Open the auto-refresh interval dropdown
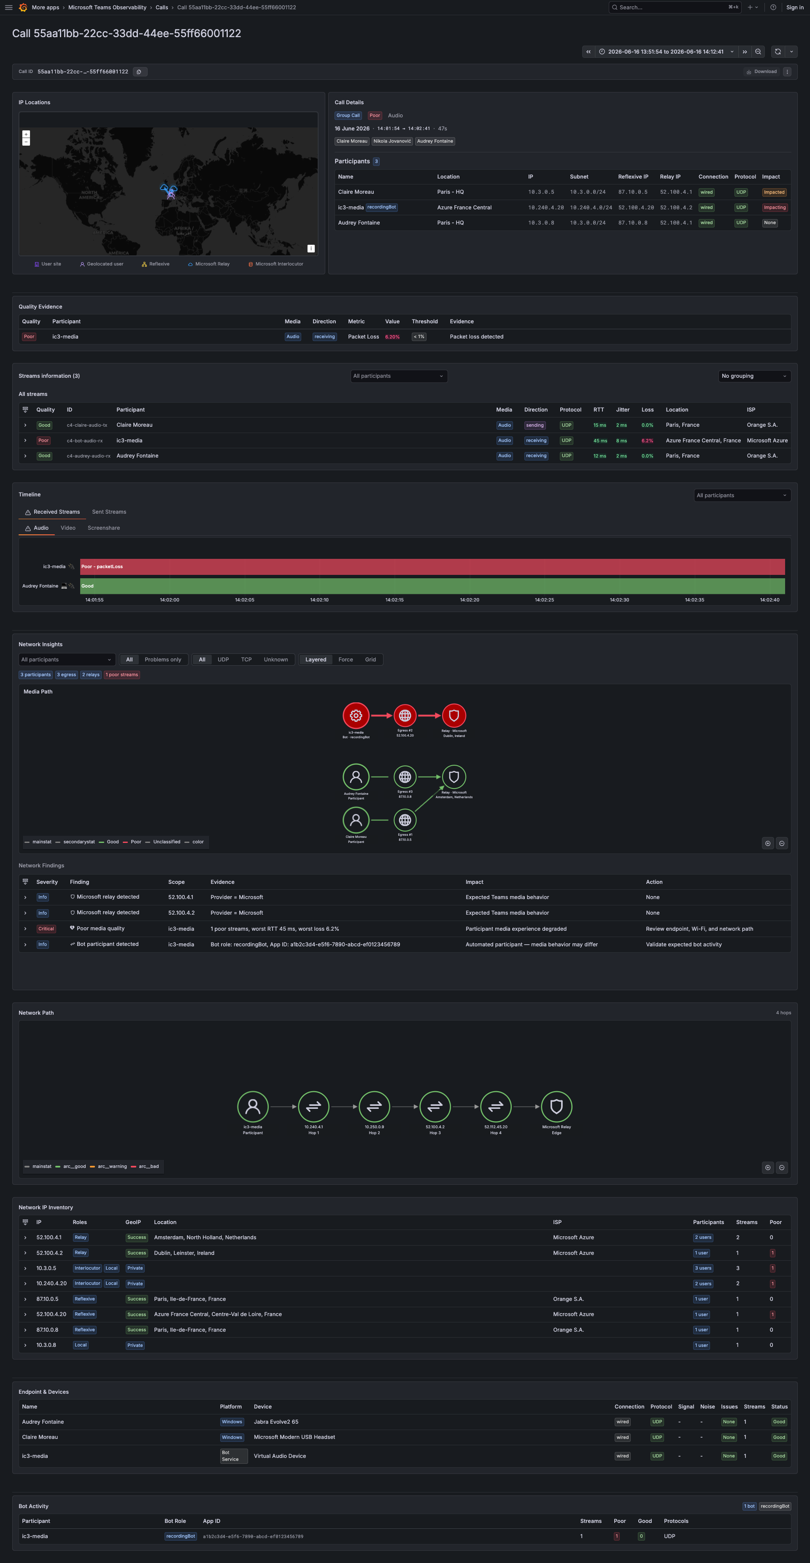Viewport: 810px width, 1563px height. (791, 51)
